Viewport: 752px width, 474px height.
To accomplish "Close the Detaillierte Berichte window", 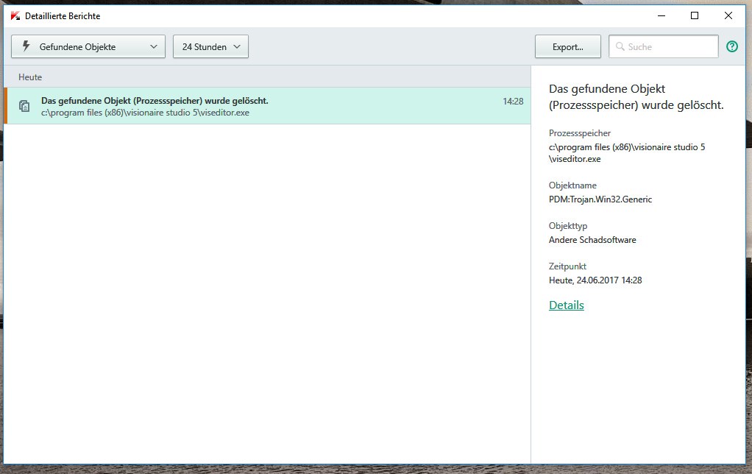I will 728,16.
